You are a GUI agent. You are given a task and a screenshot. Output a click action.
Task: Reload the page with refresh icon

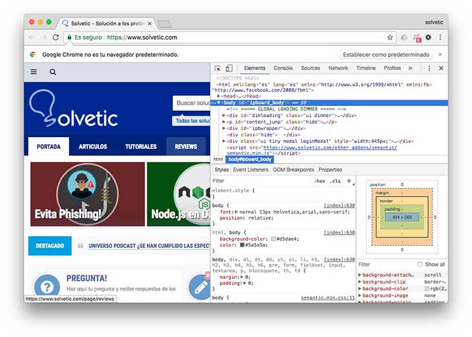[x=56, y=38]
